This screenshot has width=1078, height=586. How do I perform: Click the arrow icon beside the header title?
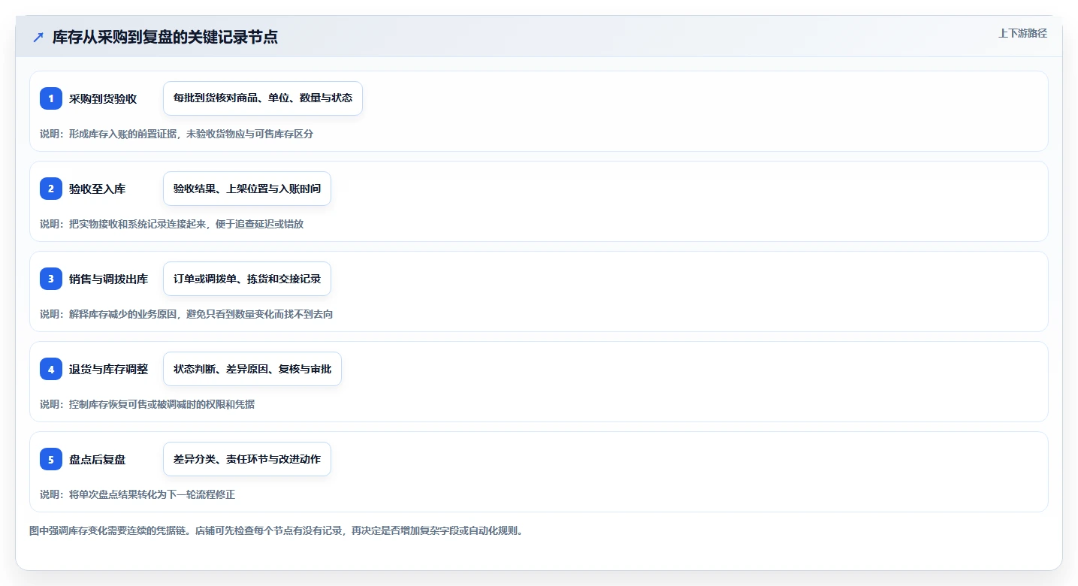pyautogui.click(x=38, y=38)
